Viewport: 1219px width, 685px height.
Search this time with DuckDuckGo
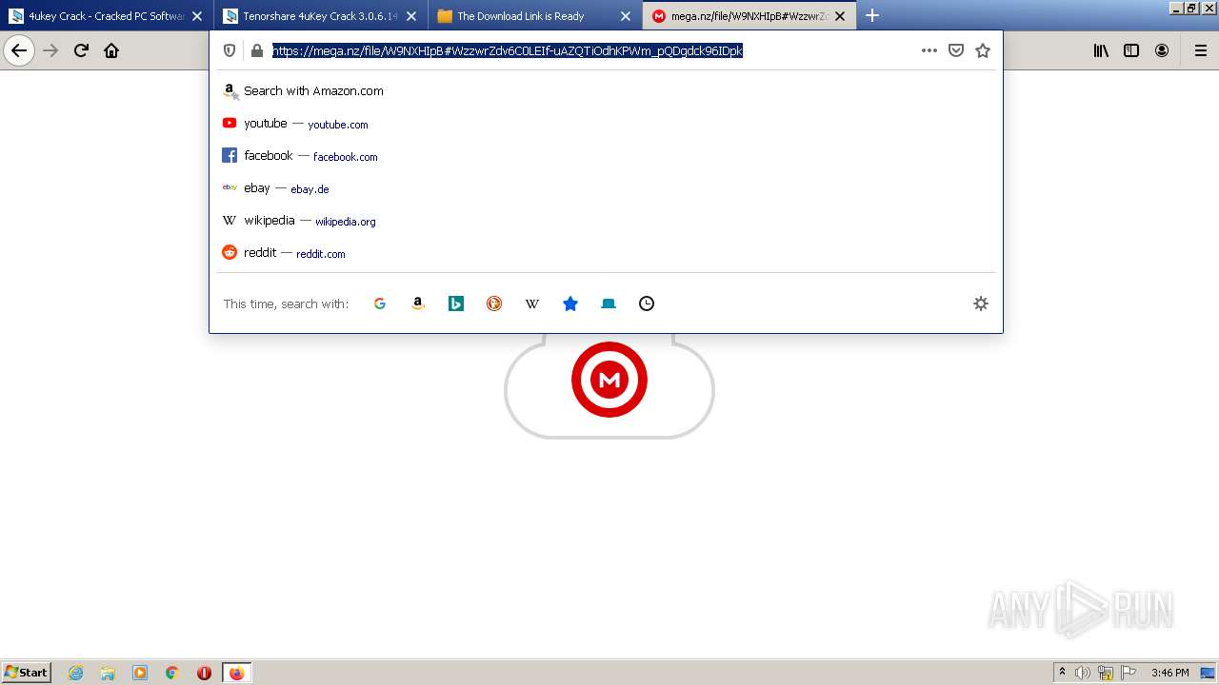(494, 303)
